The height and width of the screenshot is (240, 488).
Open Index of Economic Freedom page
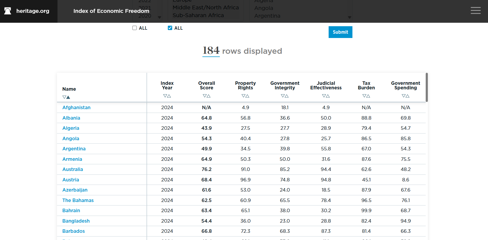point(111,11)
